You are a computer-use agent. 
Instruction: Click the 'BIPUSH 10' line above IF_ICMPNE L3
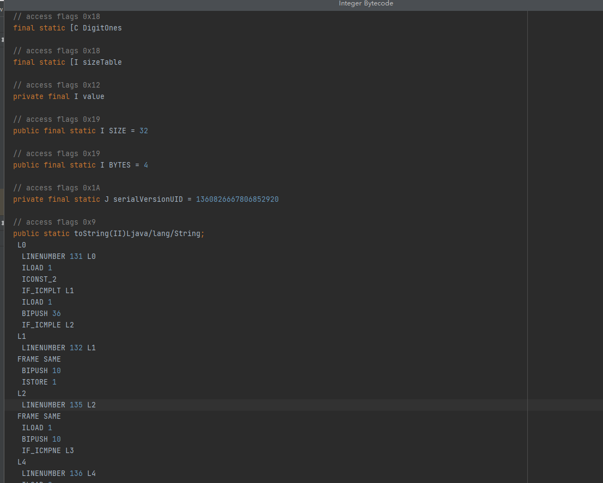pyautogui.click(x=41, y=439)
